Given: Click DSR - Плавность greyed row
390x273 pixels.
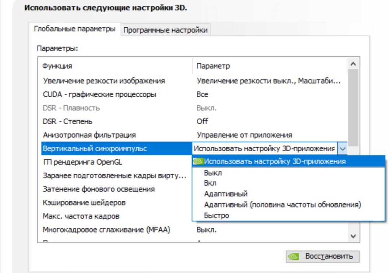Looking at the screenshot, I should tap(195, 108).
